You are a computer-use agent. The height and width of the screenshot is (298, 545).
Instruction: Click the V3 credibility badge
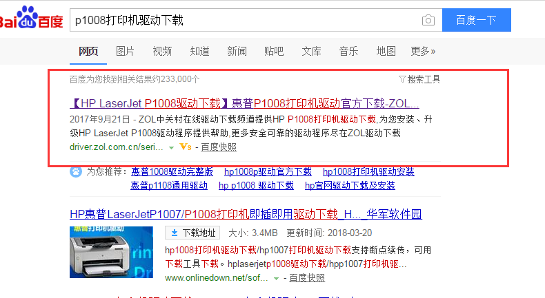pos(185,147)
